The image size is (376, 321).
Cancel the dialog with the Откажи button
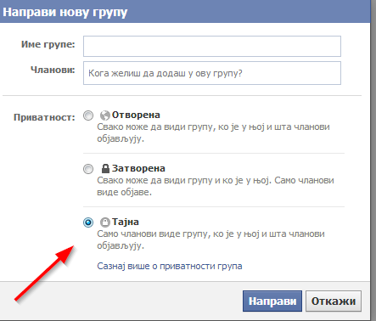[334, 301]
